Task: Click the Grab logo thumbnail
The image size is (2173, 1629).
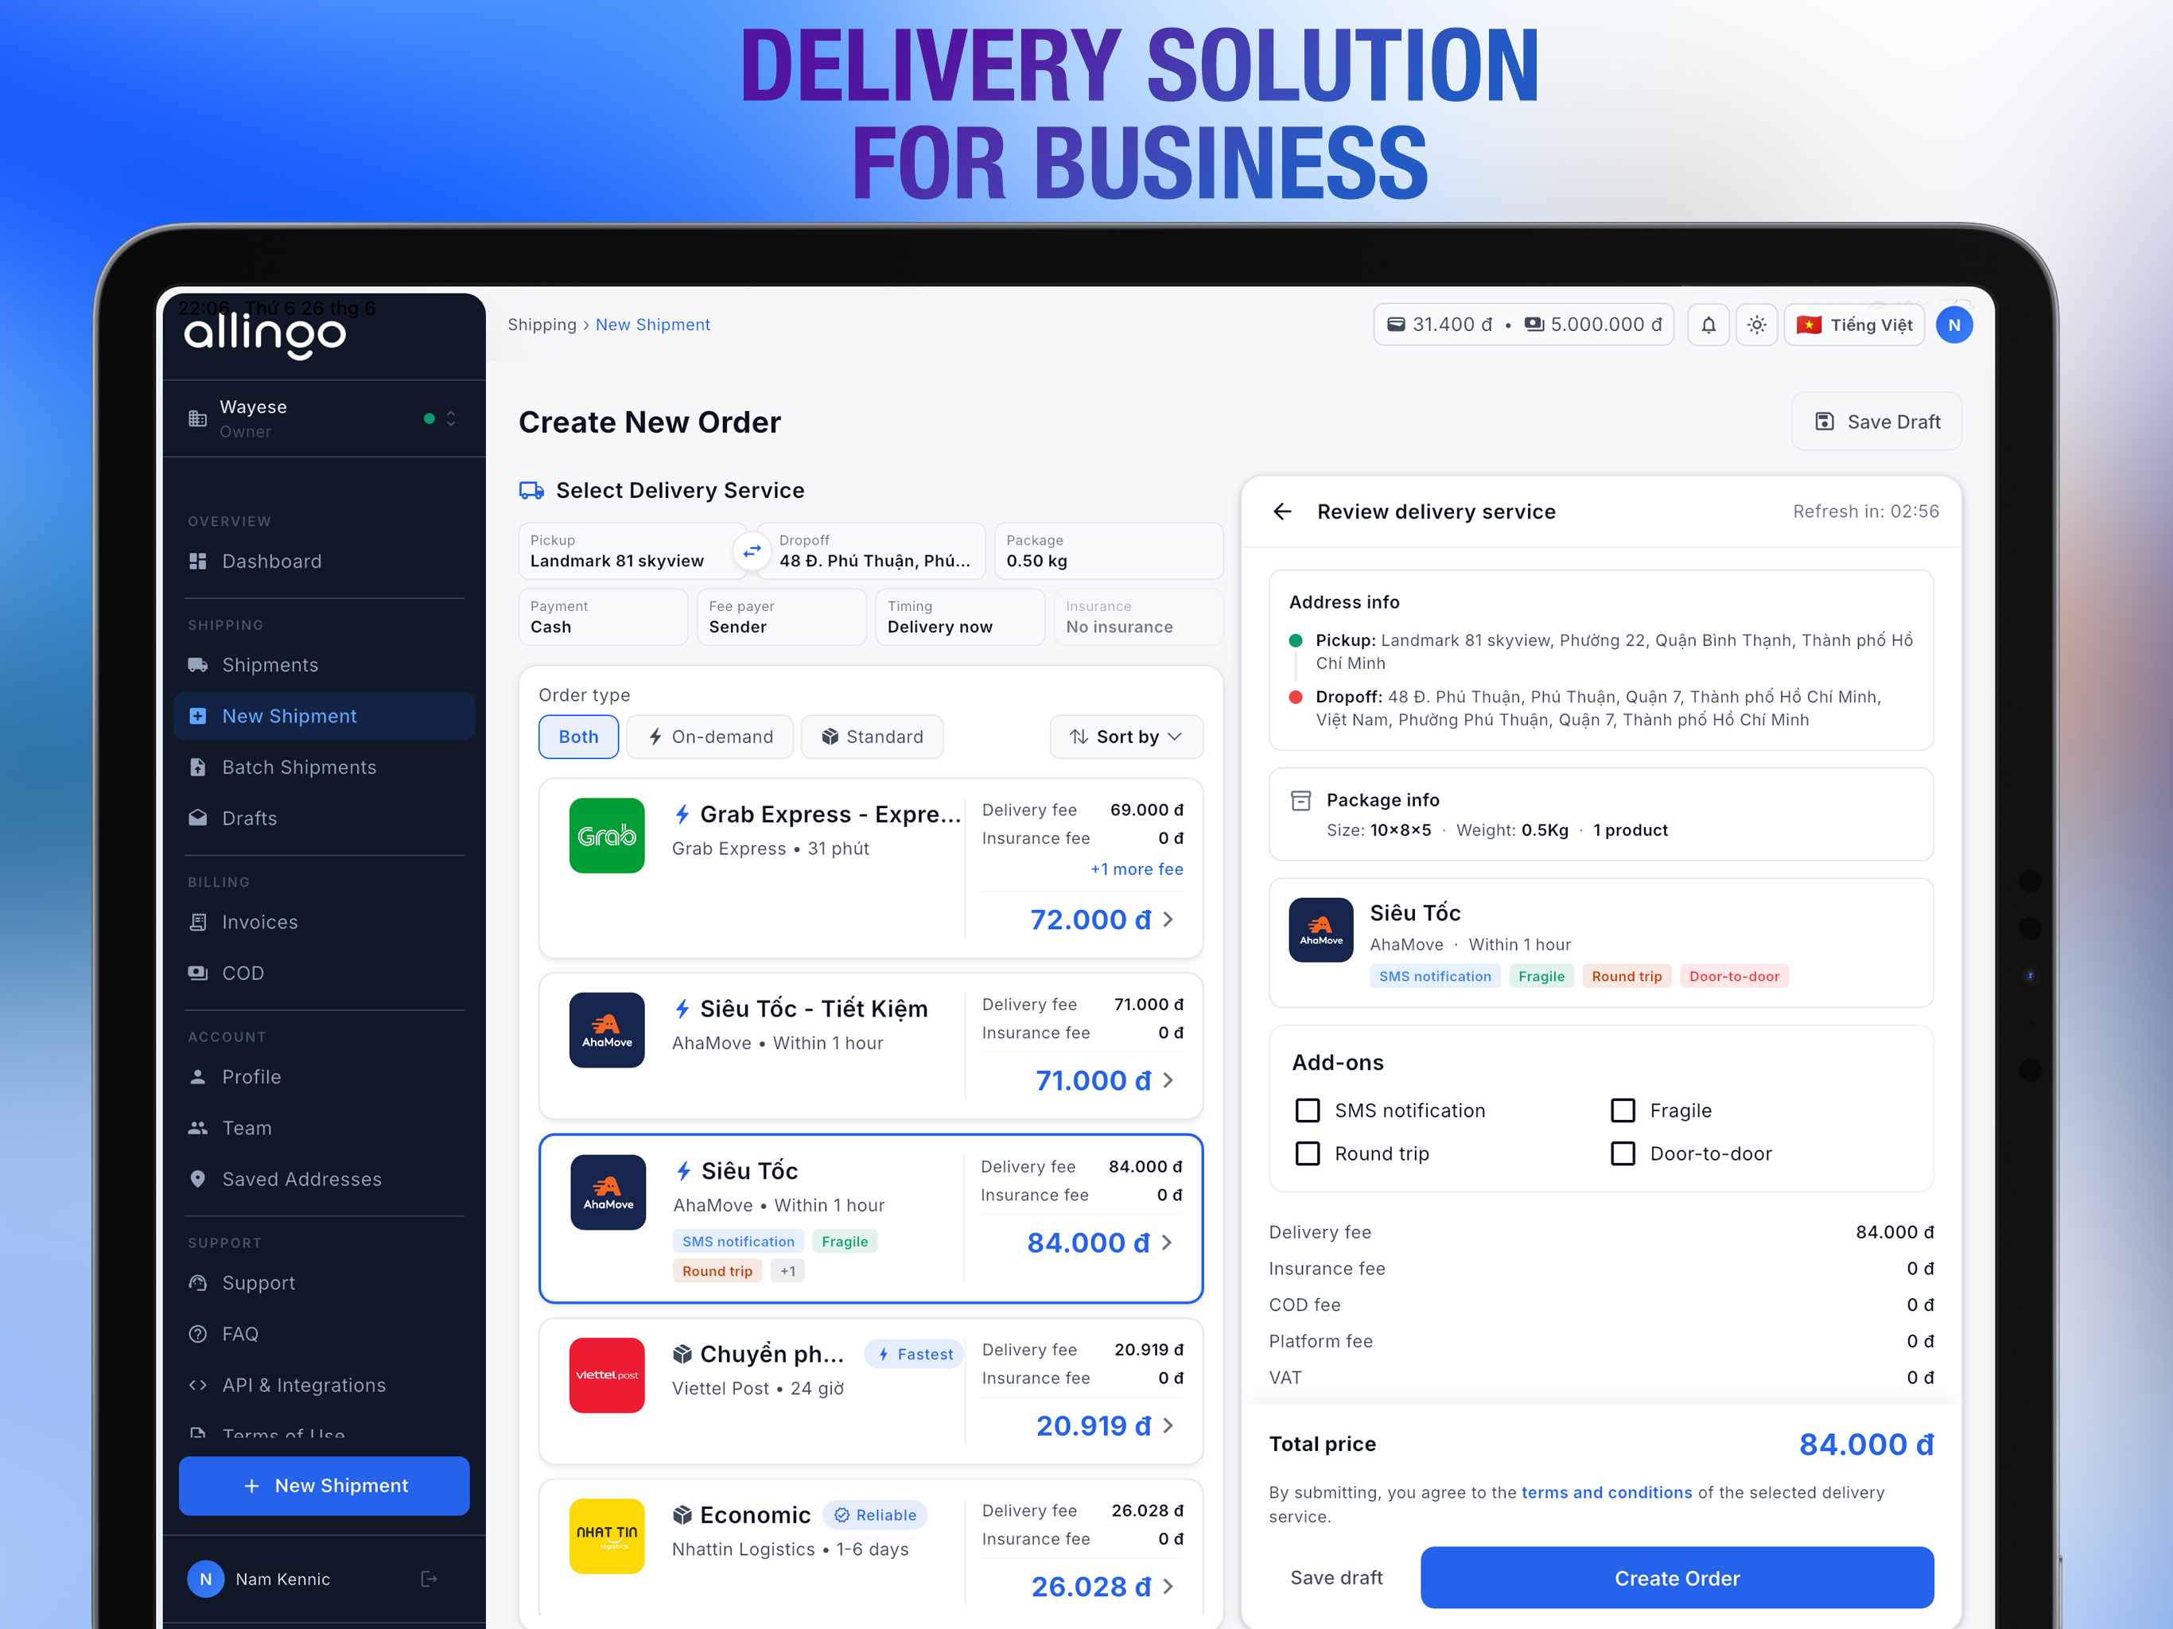Action: 607,836
